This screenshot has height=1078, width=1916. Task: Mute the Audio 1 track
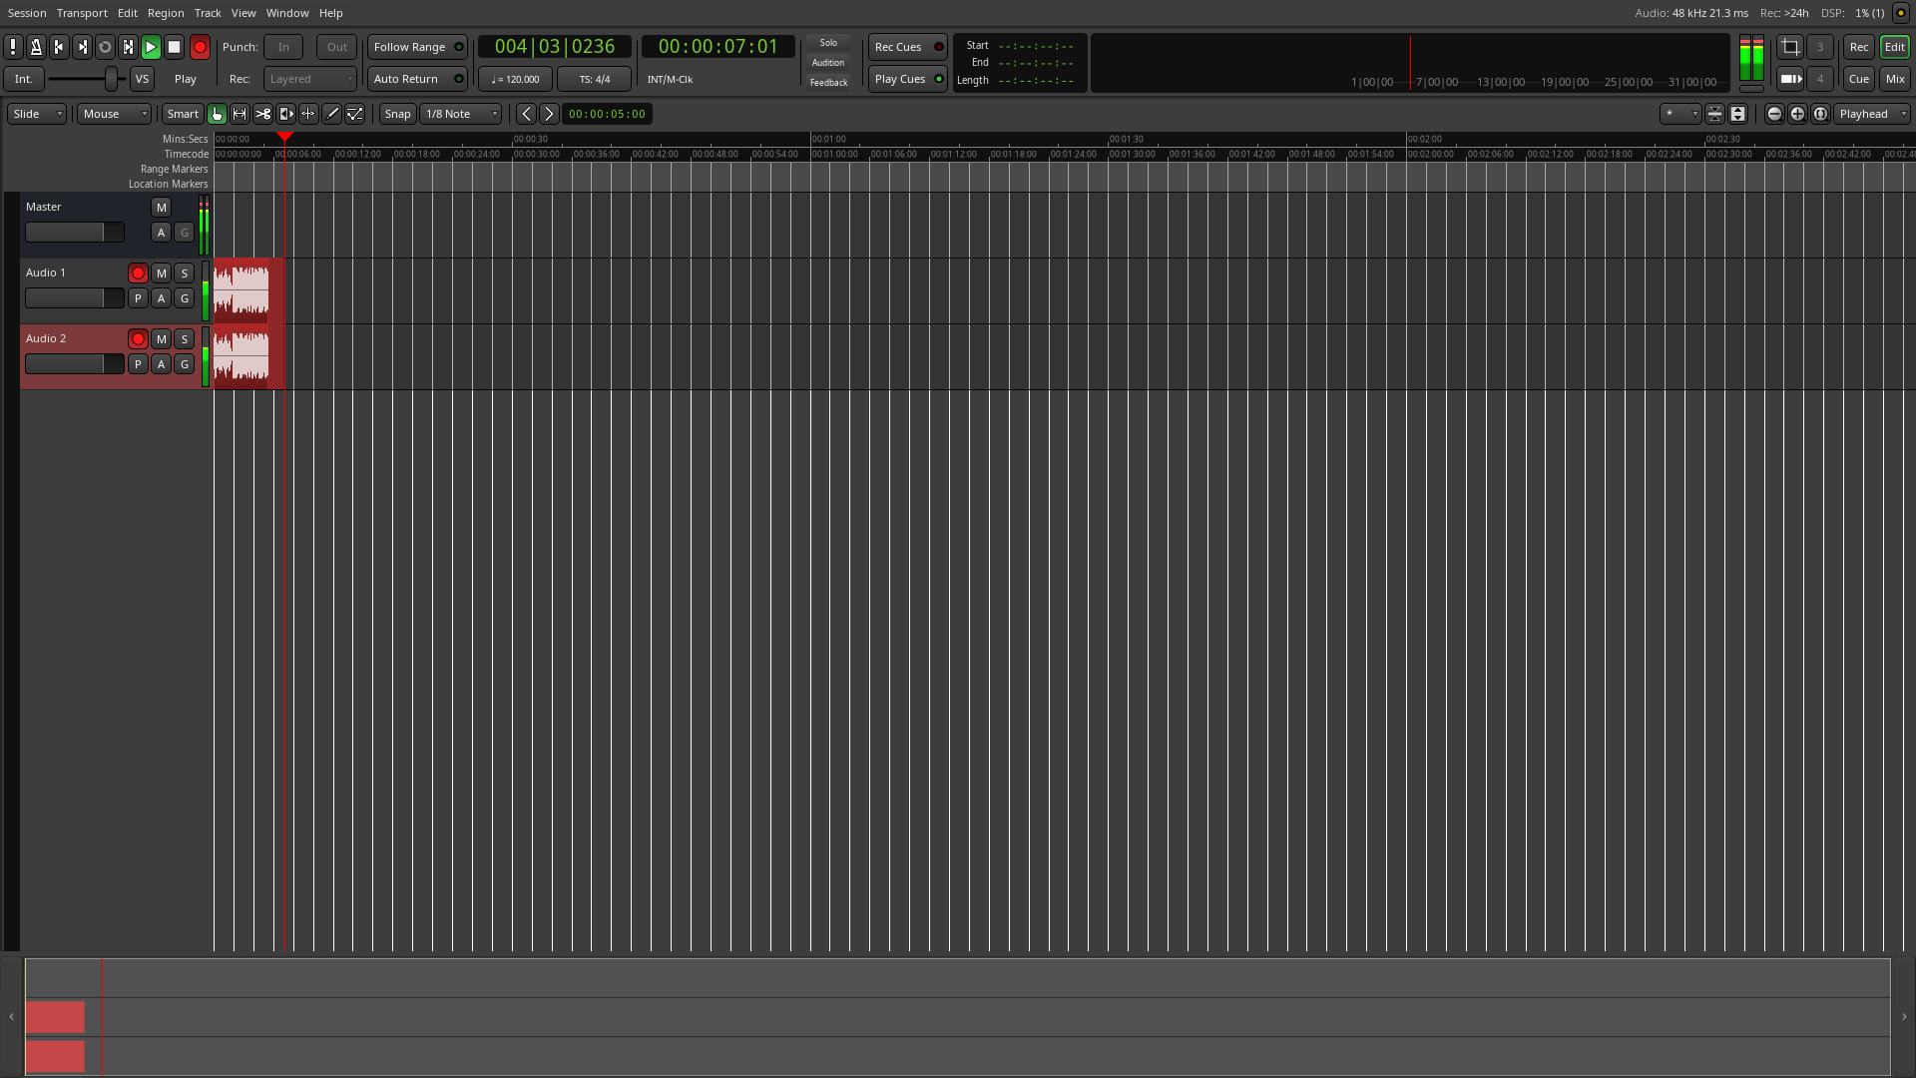point(162,273)
